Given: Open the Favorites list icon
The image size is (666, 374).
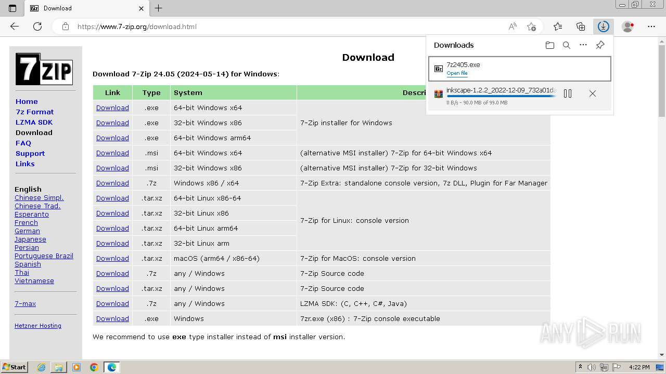Looking at the screenshot, I should 558,26.
